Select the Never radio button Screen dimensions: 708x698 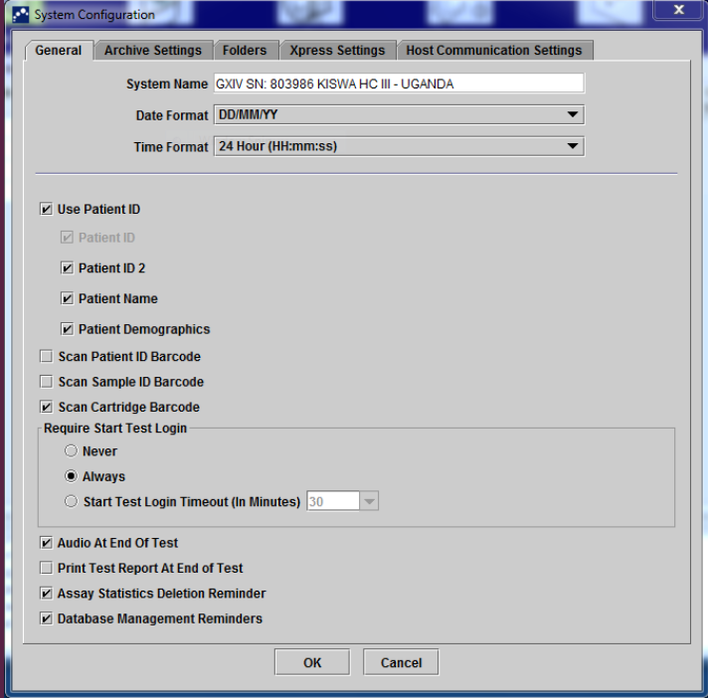click(x=71, y=450)
